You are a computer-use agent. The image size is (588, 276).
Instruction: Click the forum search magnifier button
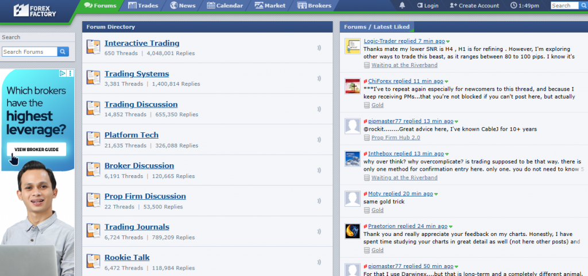(63, 52)
